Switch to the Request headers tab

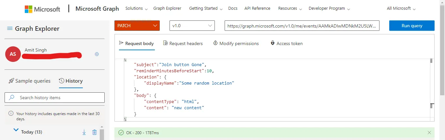point(183,43)
